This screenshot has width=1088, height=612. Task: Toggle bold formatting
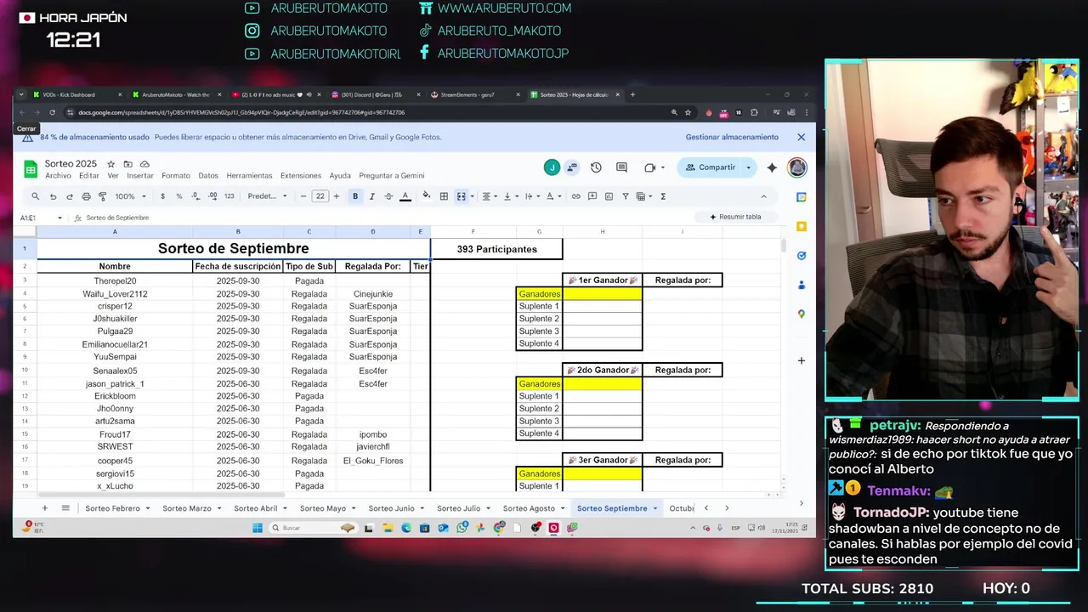[355, 196]
